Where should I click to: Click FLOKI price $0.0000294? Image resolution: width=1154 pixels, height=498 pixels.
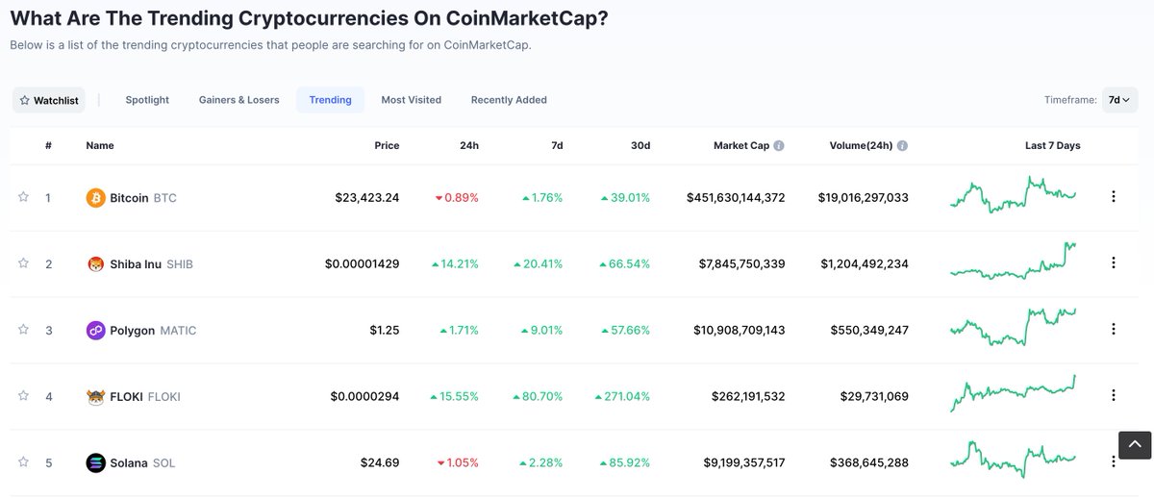click(364, 397)
